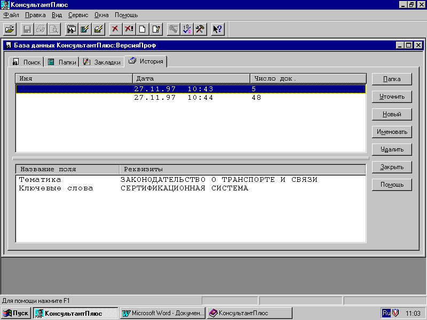
Task: Click the Число док. column header
Action: [x=308, y=78]
